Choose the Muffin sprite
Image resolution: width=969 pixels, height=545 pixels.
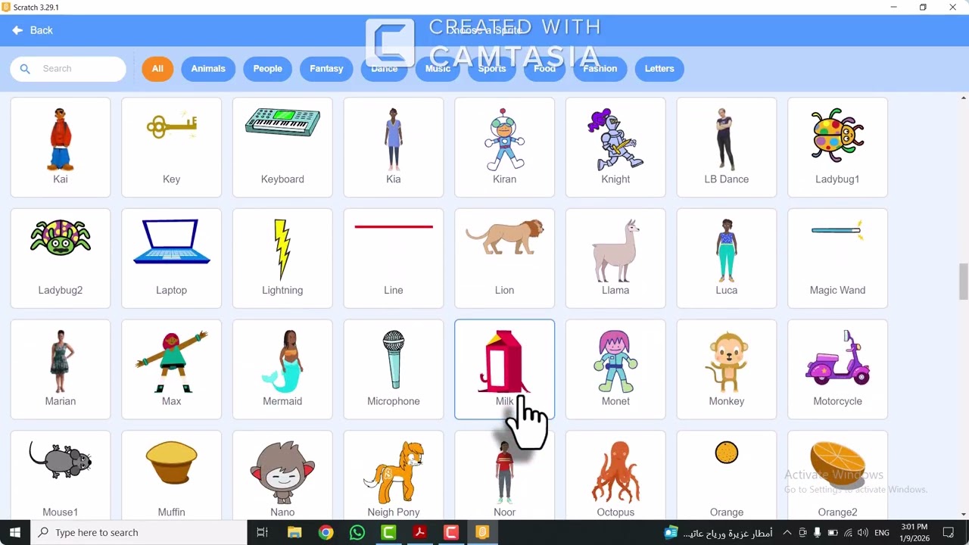click(x=171, y=475)
